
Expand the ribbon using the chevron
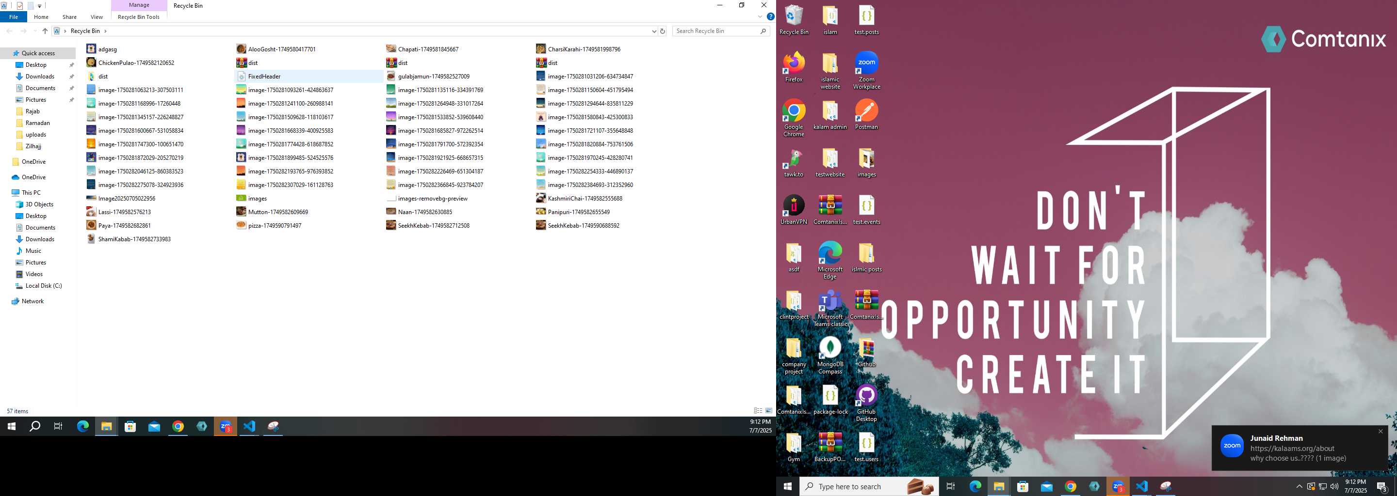coord(760,17)
